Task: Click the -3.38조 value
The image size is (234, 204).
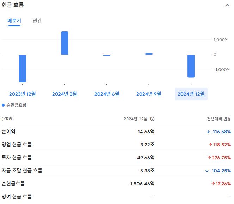Action: coord(146,171)
